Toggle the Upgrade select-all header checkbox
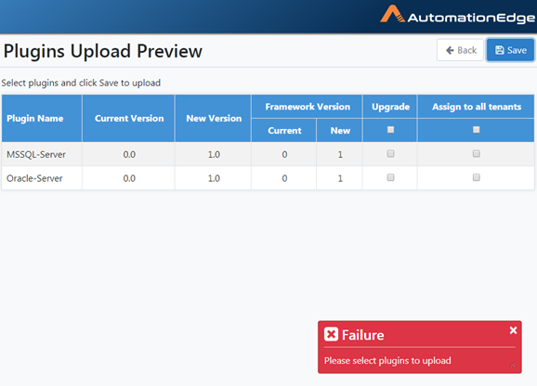This screenshot has height=386, width=537. [390, 130]
